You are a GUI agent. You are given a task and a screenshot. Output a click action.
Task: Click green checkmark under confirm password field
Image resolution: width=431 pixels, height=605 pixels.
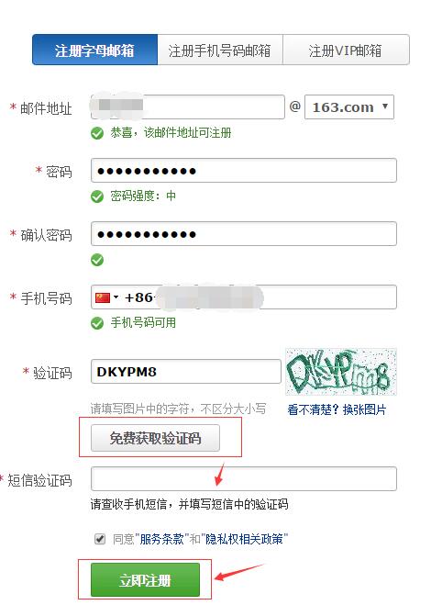[97, 260]
